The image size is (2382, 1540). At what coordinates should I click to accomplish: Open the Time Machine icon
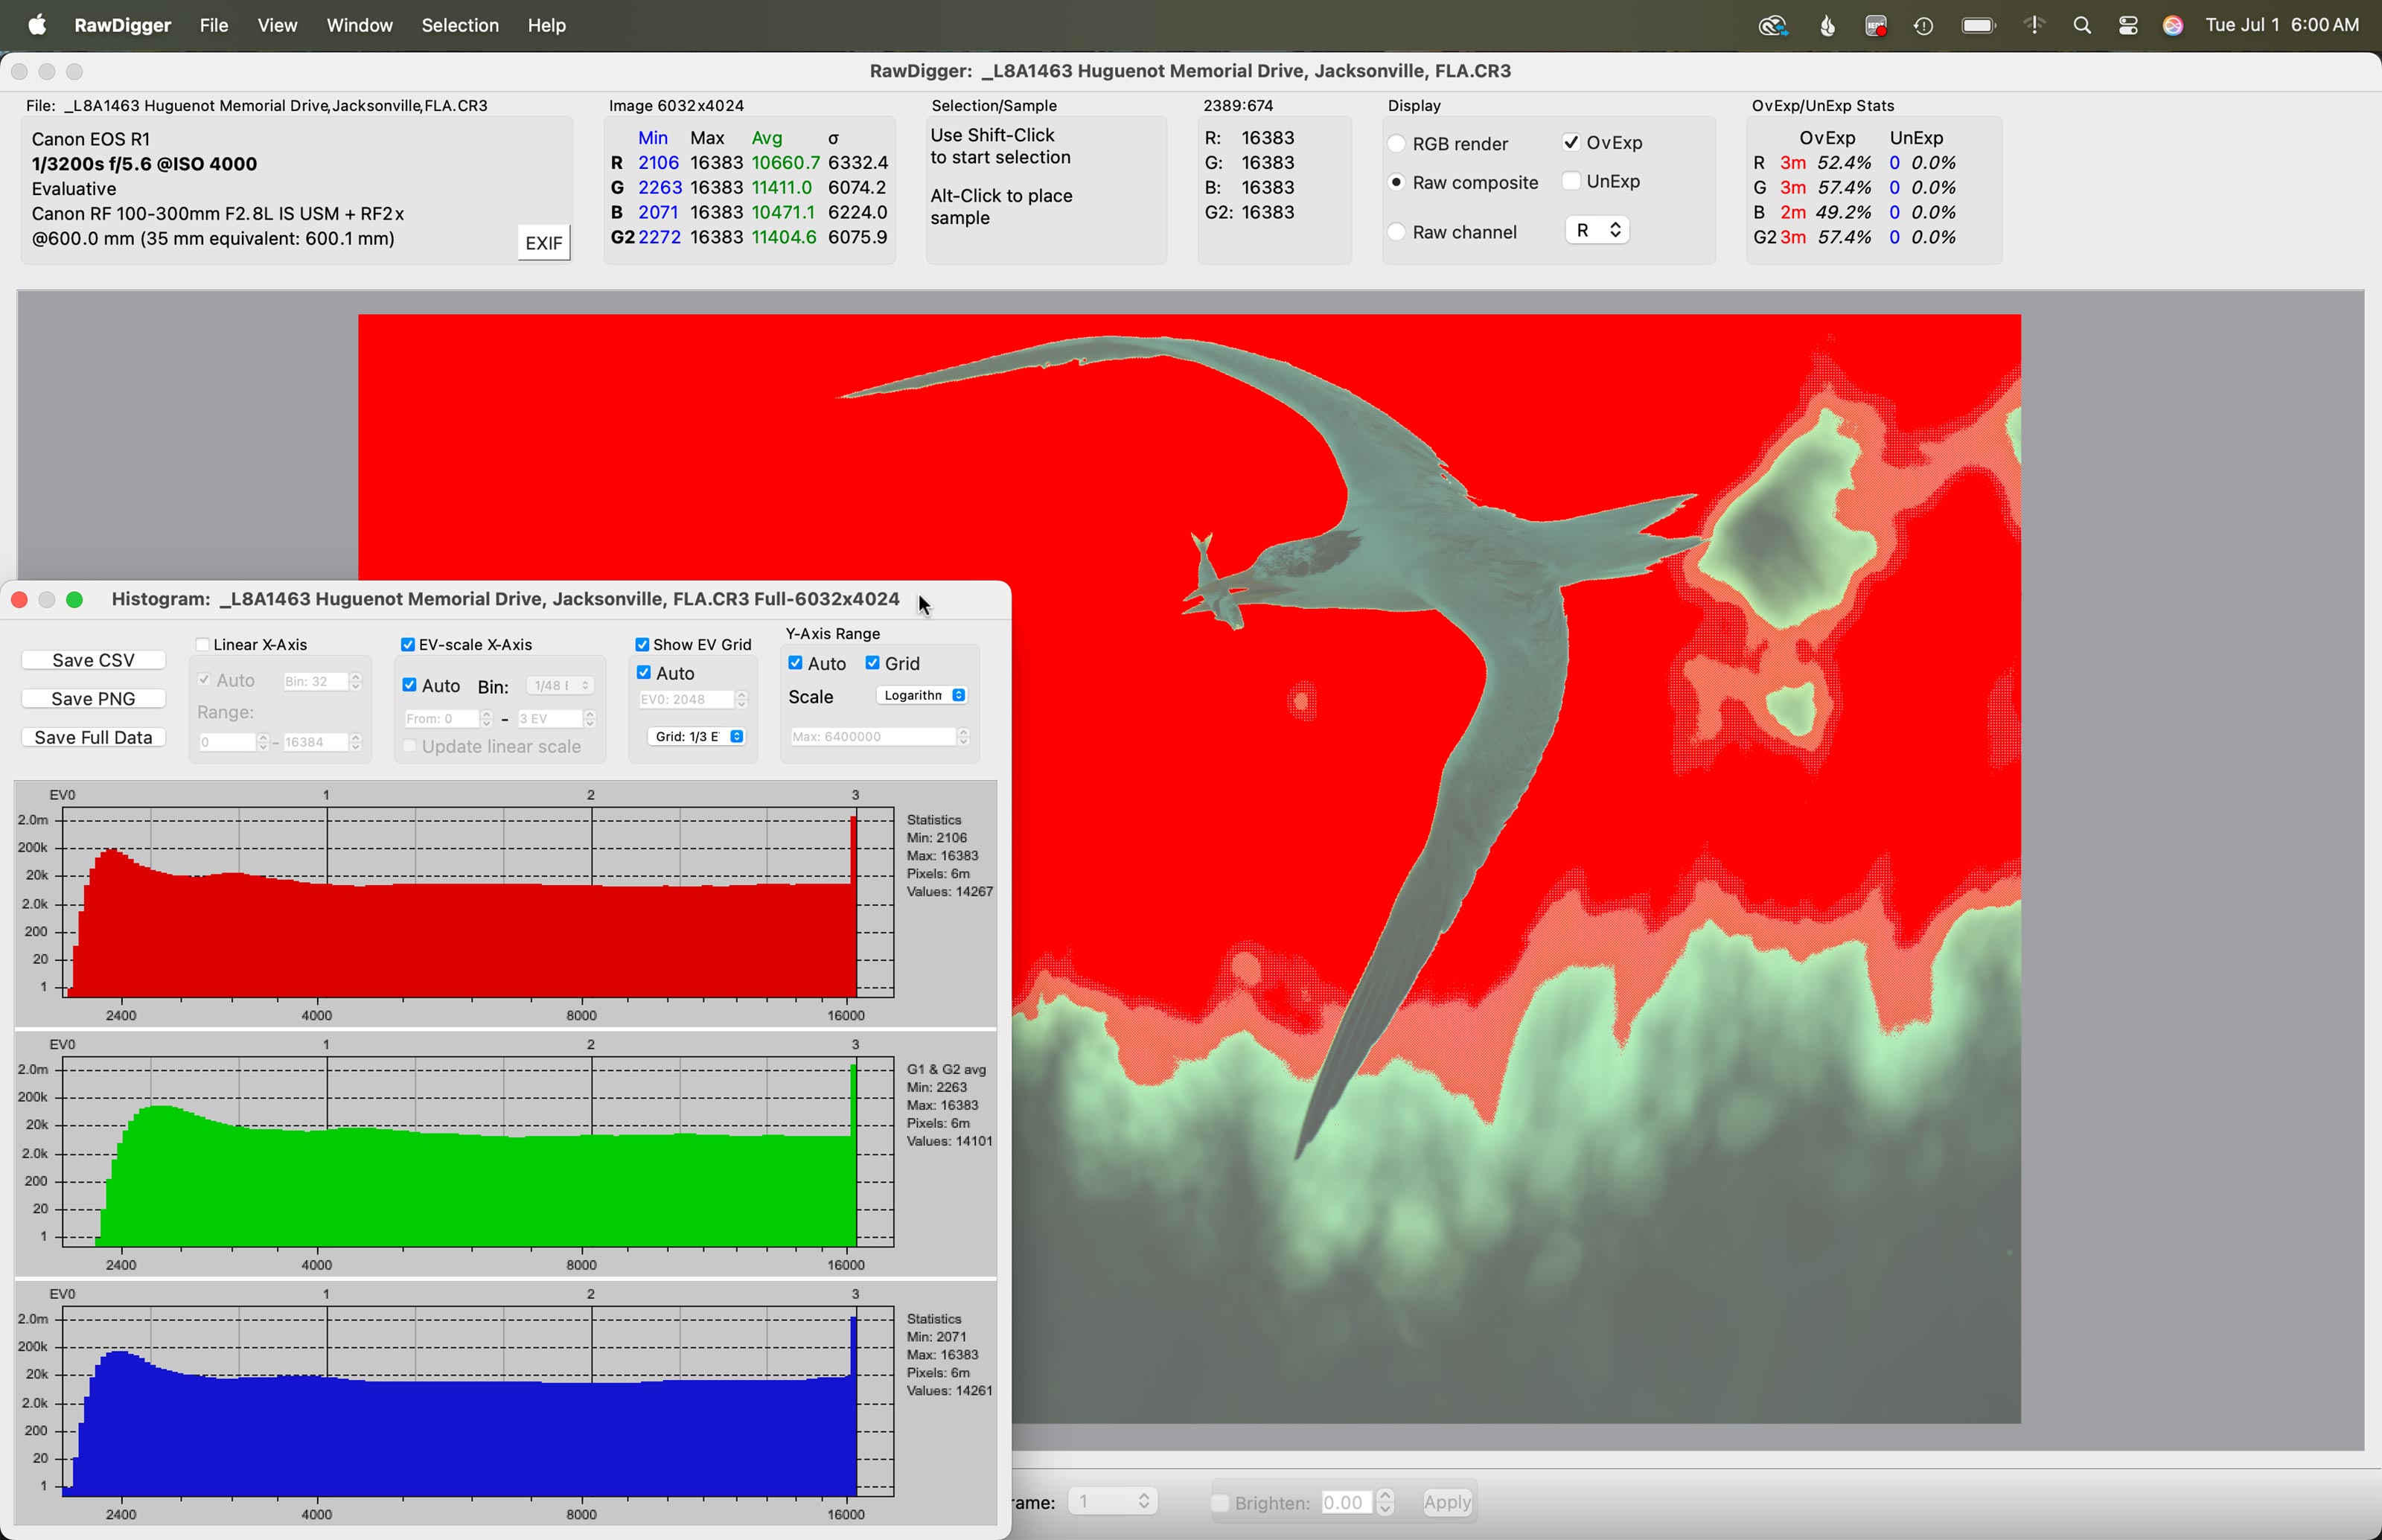tap(1924, 26)
